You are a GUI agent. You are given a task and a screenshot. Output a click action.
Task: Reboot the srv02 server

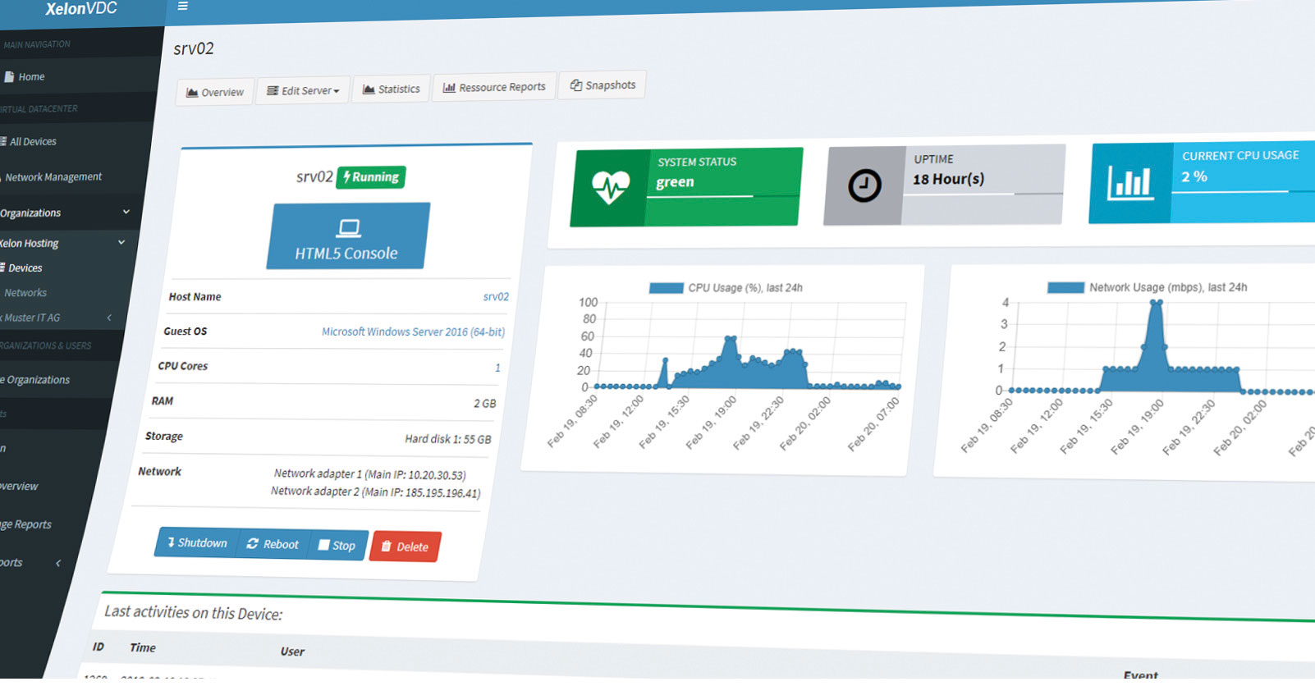point(273,544)
